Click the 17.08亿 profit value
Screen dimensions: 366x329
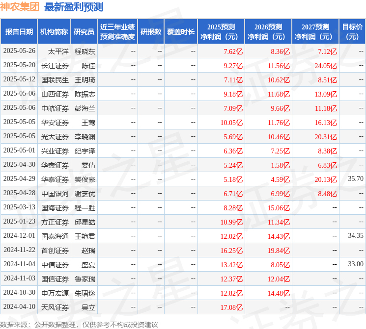tap(231, 307)
